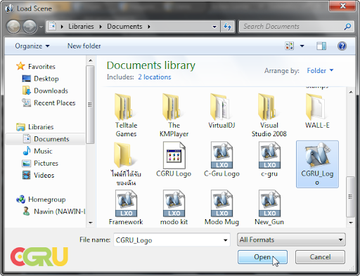The width and height of the screenshot is (360, 276).
Task: Open the 2 locations link
Action: (155, 77)
